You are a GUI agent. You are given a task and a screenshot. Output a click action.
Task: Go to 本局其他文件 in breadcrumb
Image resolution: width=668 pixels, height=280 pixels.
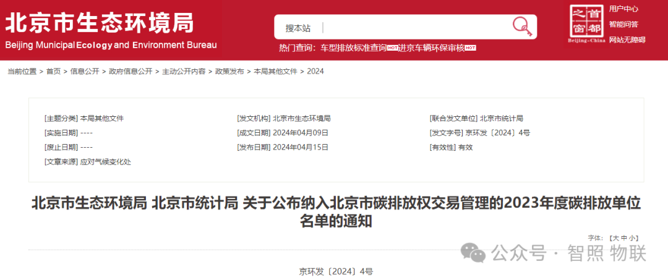(x=276, y=72)
